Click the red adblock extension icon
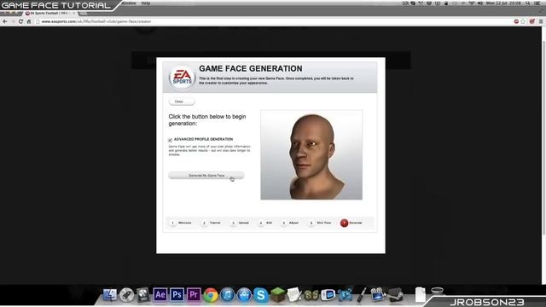546x307 pixels. [516, 21]
